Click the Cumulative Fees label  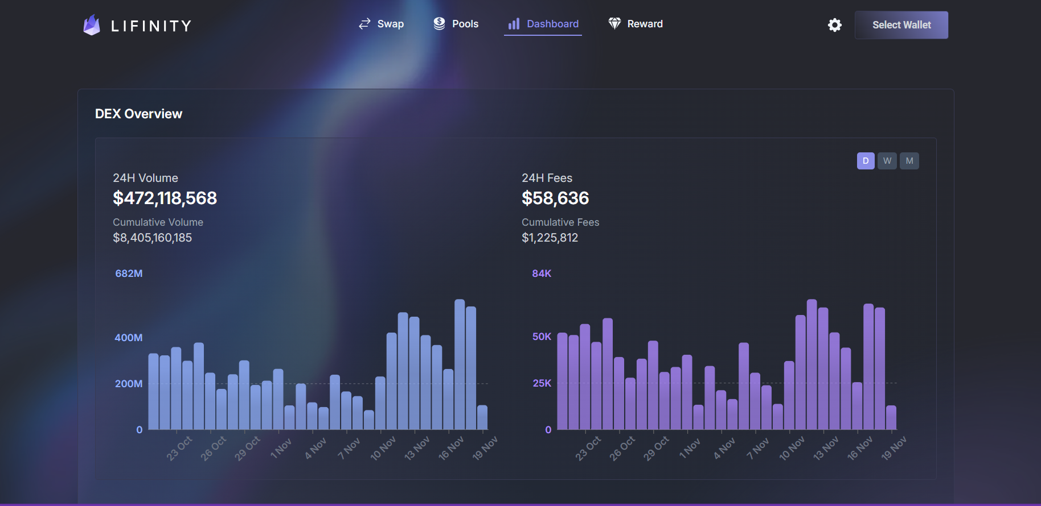tap(560, 222)
